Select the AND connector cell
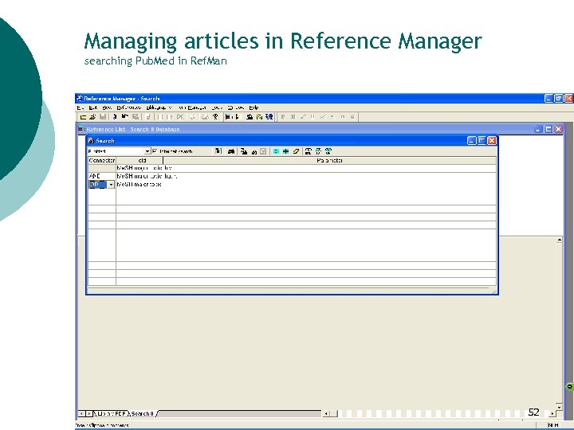Image resolution: width=574 pixels, height=430 pixels. (x=102, y=176)
